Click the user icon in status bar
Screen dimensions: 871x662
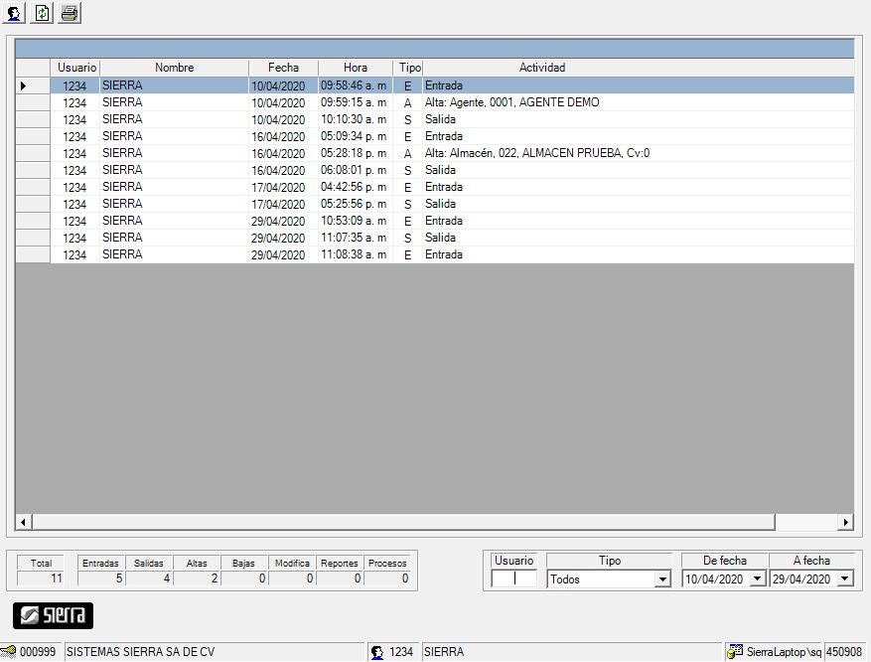[377, 652]
